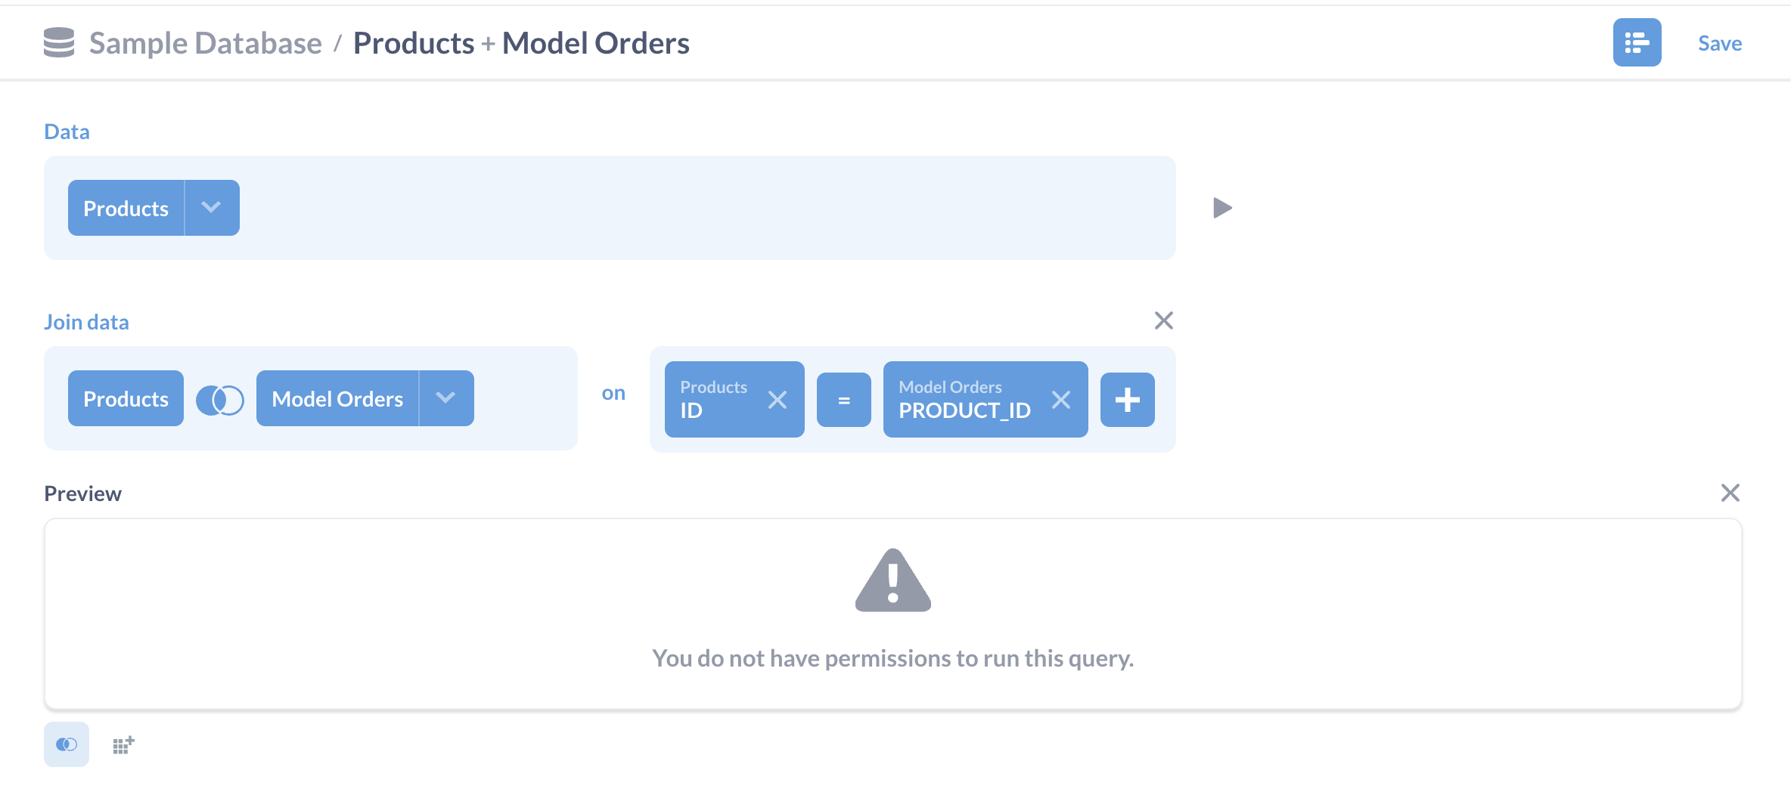This screenshot has height=792, width=1791.
Task: Remove the entire join with its X
Action: pyautogui.click(x=1163, y=320)
